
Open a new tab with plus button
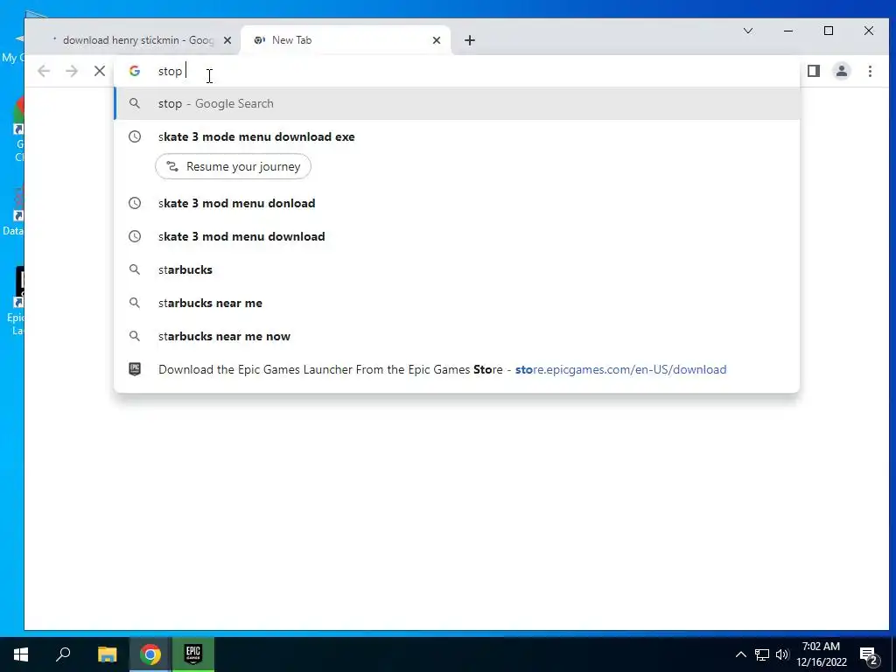click(x=470, y=40)
